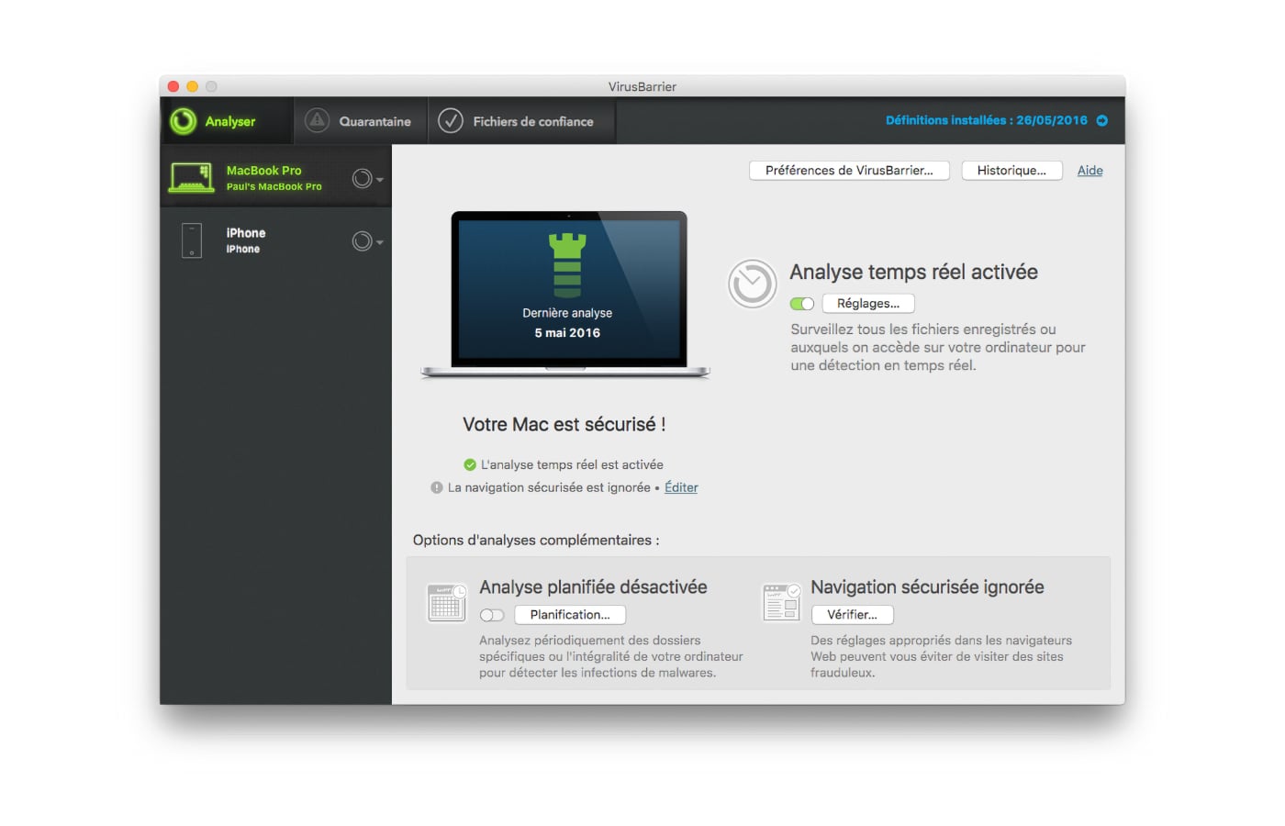1285x826 pixels.
Task: Select MacBook Pro in the sidebar
Action: 276,178
